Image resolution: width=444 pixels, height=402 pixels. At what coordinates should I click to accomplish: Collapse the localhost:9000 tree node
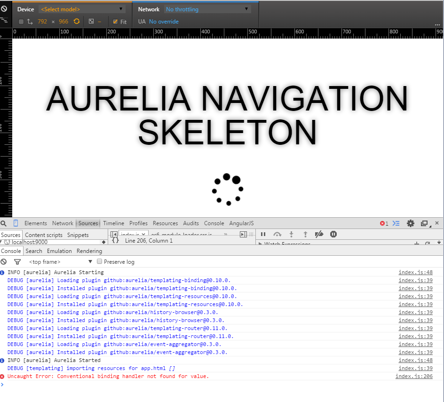pyautogui.click(x=1, y=242)
